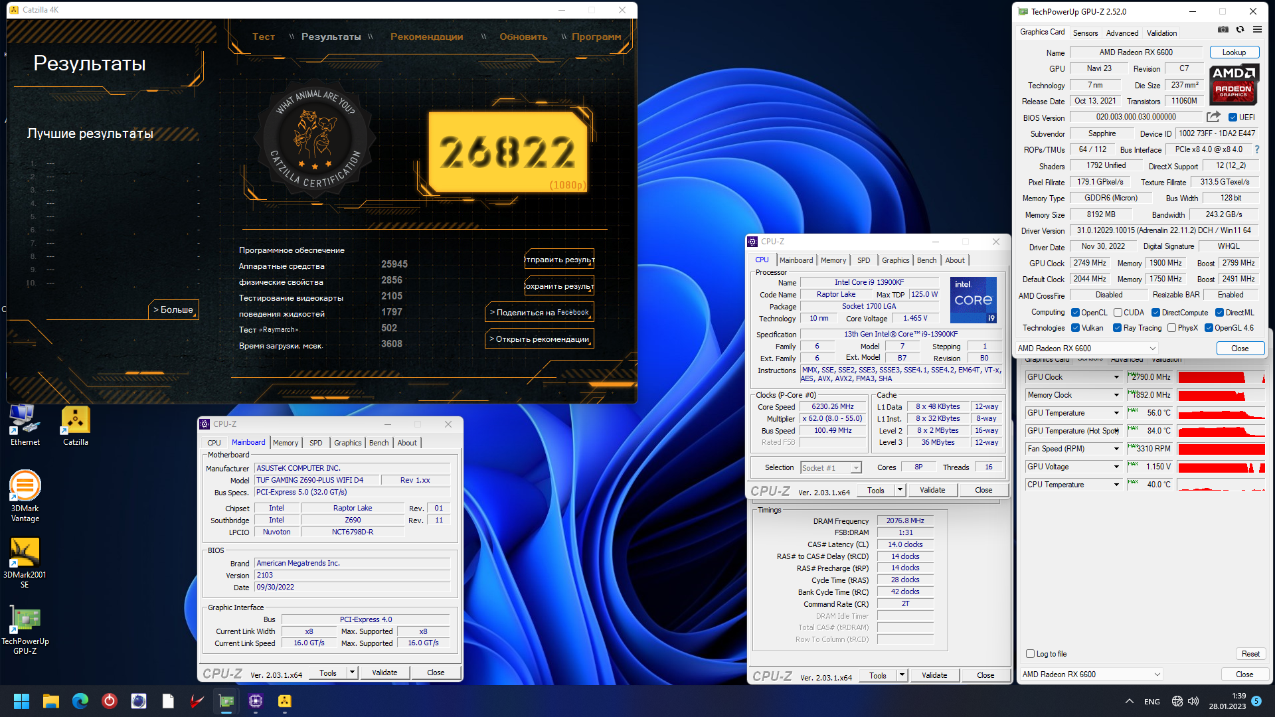
Task: Click the GPU-Z refresh icon
Action: pos(1240,30)
